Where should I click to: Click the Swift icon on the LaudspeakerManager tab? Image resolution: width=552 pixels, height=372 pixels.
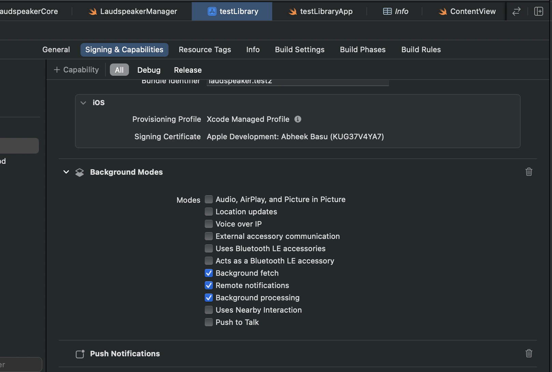coord(93,12)
